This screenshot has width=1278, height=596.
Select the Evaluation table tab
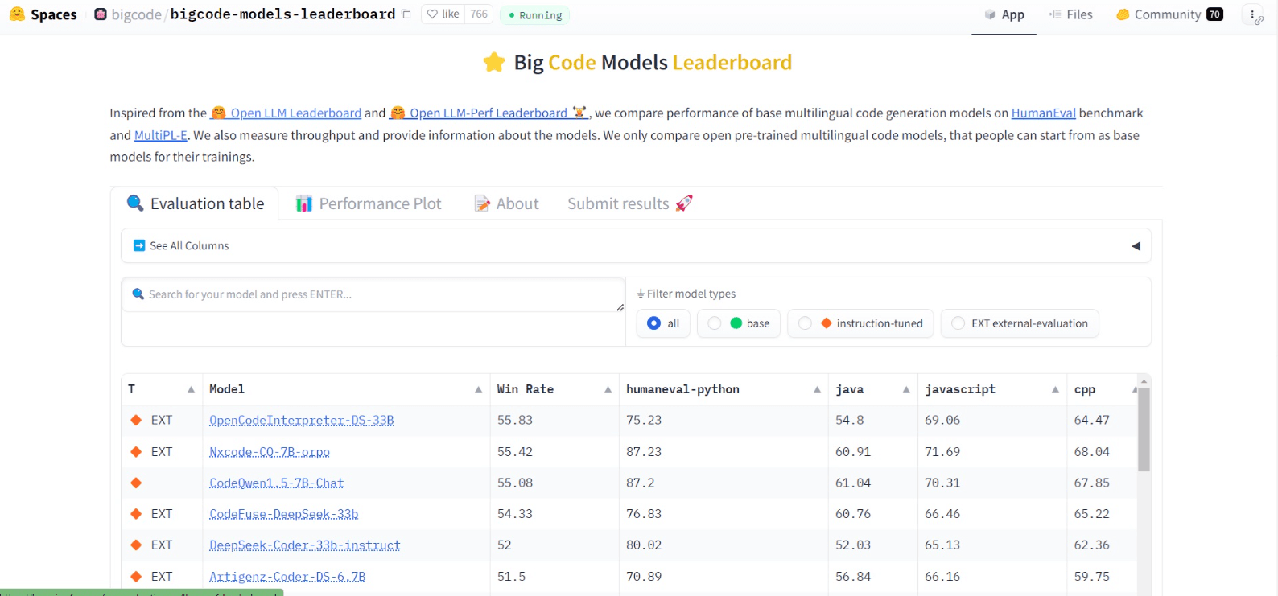tap(196, 203)
